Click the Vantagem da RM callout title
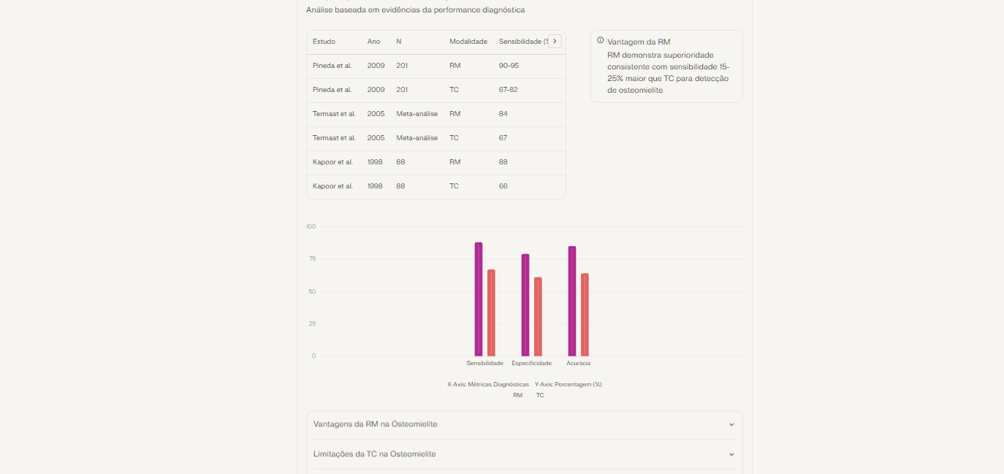 (x=639, y=42)
